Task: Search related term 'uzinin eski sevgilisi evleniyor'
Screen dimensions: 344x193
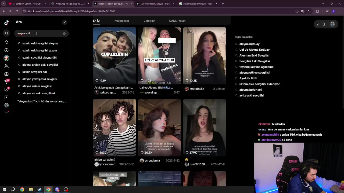Action: tap(259, 84)
